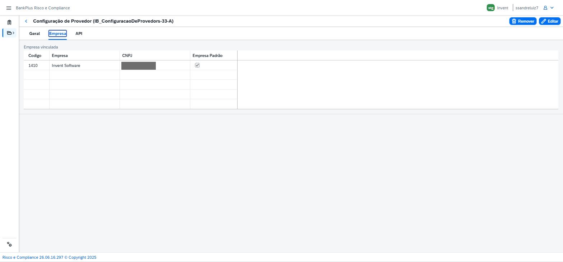Open the clipboard icon in sidebar
563x262 pixels.
(9, 22)
